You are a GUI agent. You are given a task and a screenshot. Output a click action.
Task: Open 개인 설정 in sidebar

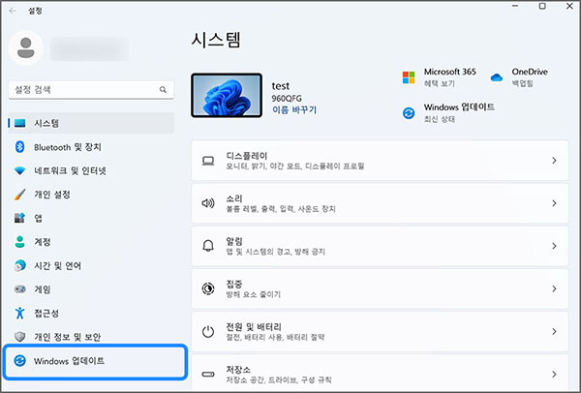(x=91, y=195)
